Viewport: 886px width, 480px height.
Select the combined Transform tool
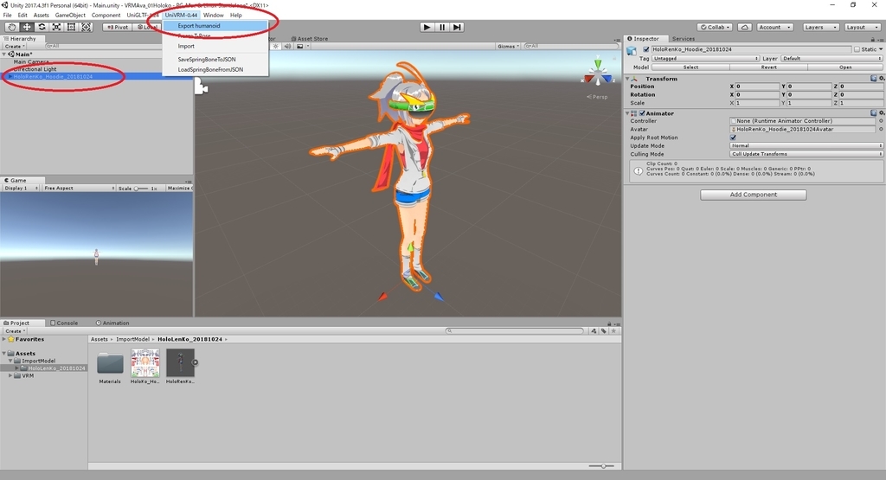[x=86, y=27]
